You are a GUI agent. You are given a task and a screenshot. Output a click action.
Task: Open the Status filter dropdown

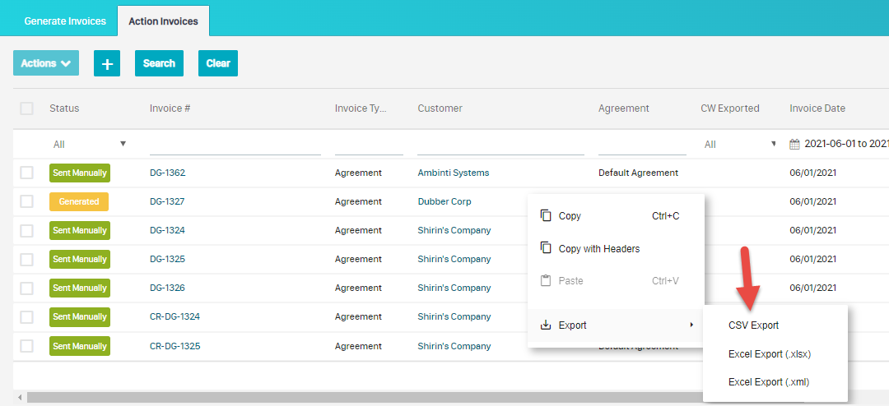tap(88, 145)
